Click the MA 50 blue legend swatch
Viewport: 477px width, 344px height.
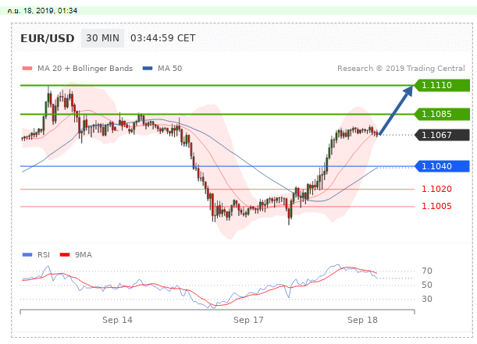148,69
